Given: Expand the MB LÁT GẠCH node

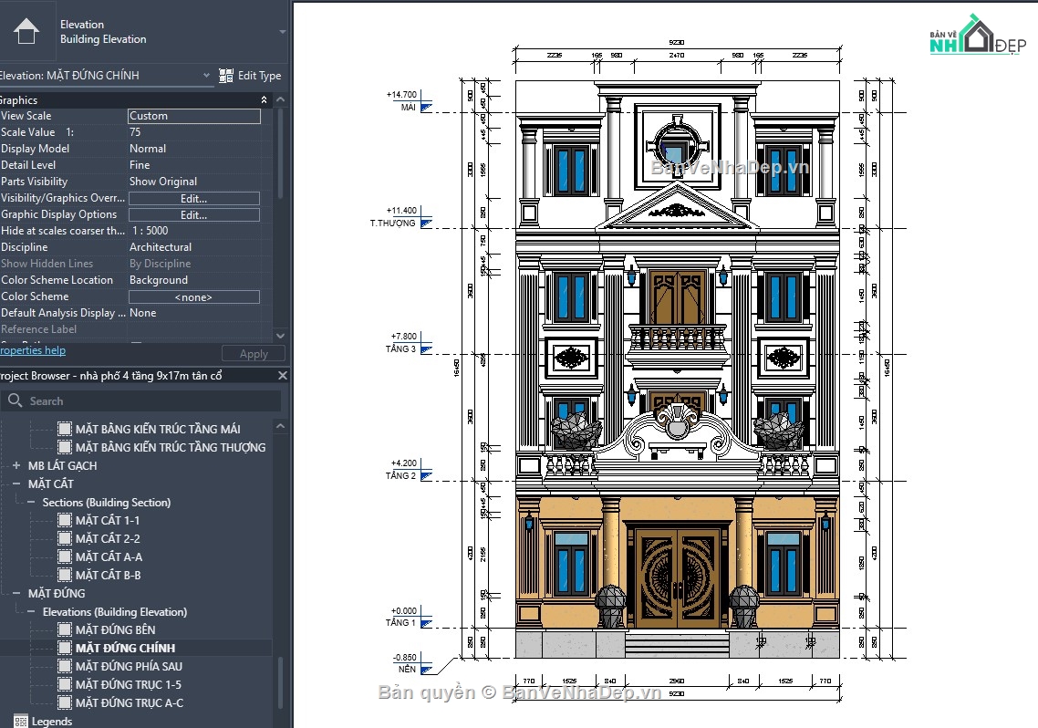Looking at the screenshot, I should click(x=16, y=465).
